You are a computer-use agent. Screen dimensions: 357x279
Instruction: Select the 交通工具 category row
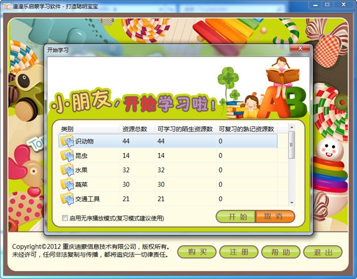tap(168, 199)
